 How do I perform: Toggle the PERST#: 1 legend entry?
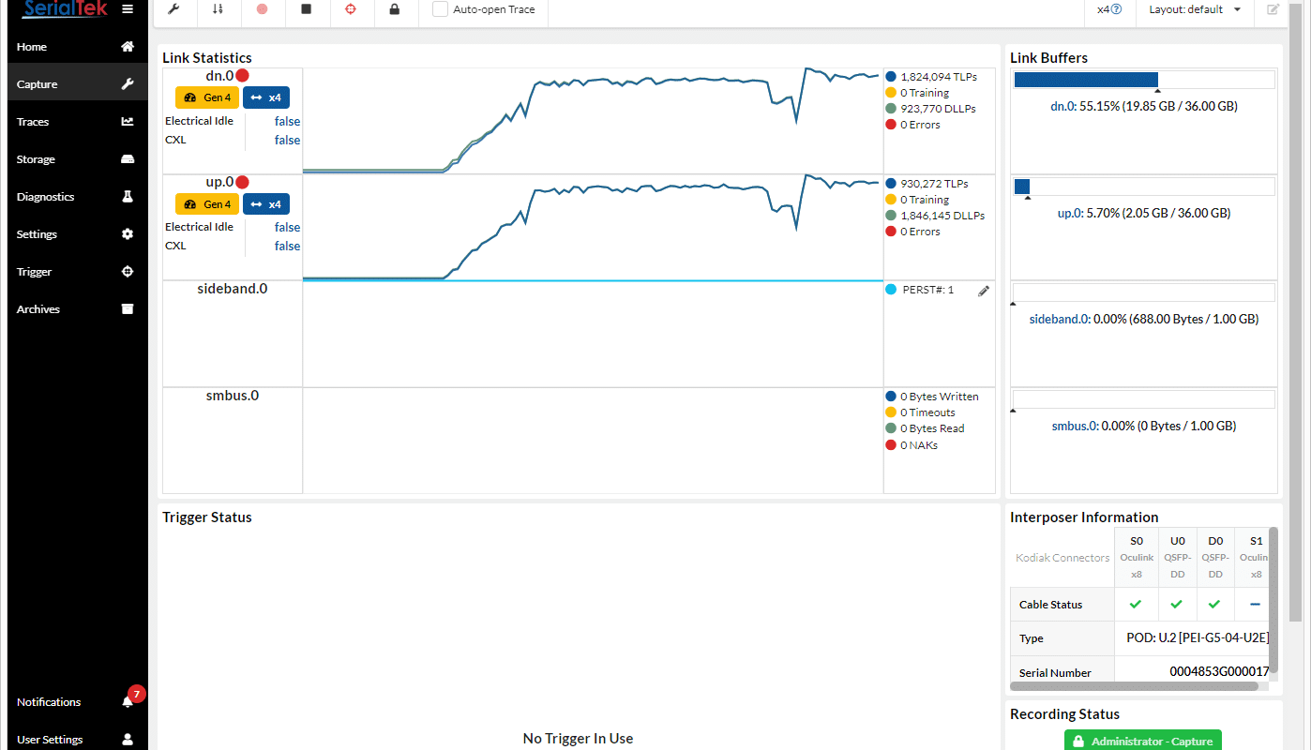point(919,290)
